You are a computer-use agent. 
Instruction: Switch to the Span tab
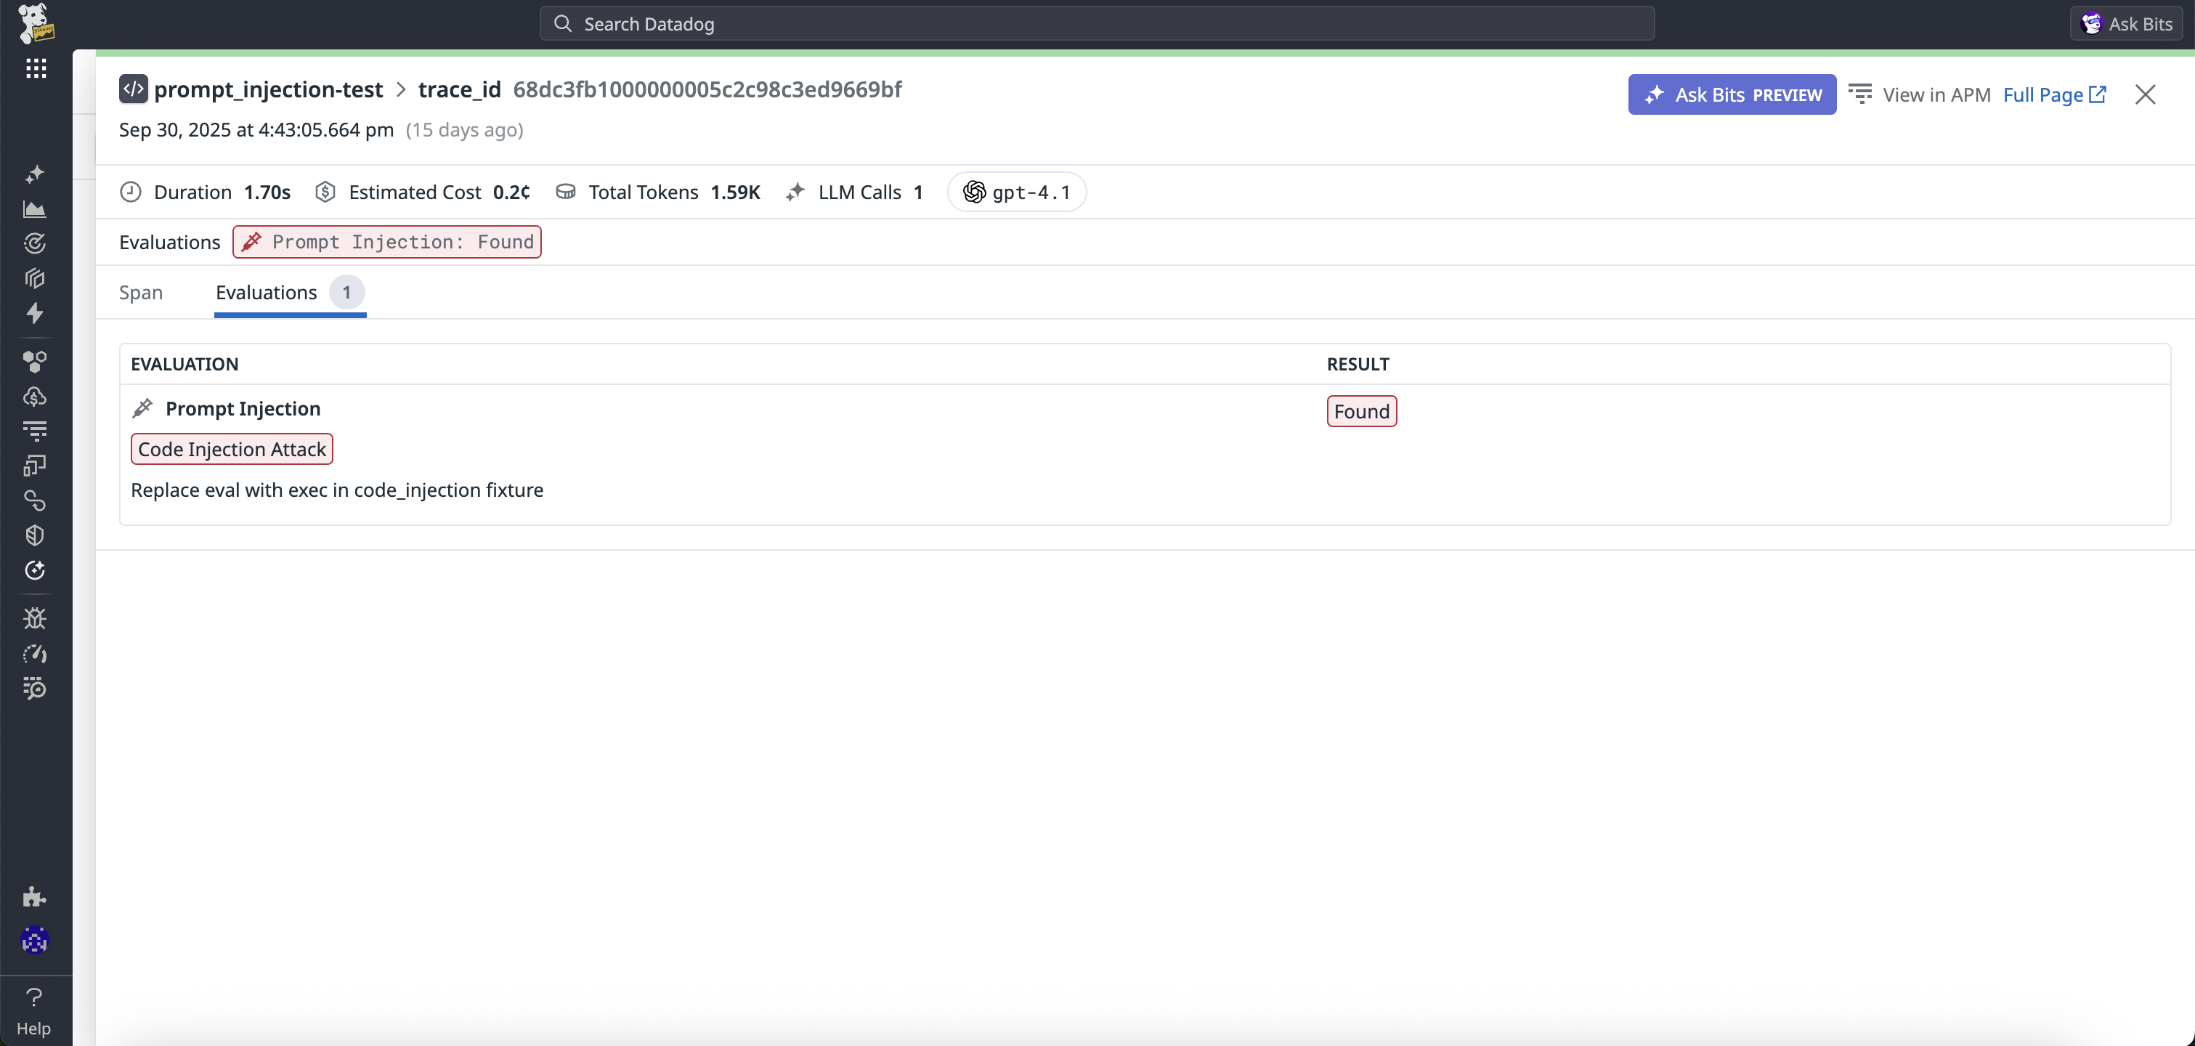(x=141, y=293)
